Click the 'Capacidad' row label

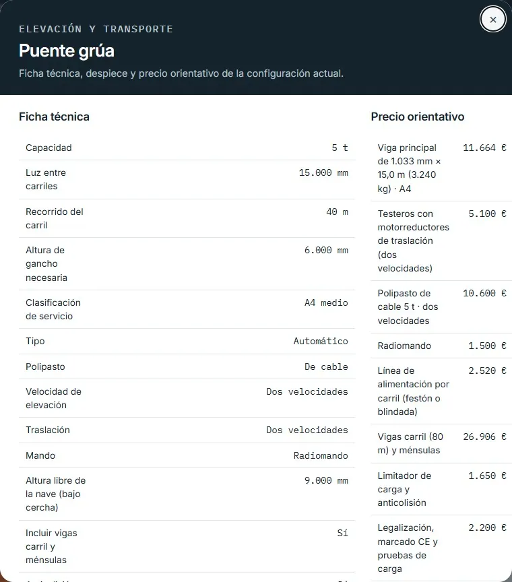tap(49, 148)
